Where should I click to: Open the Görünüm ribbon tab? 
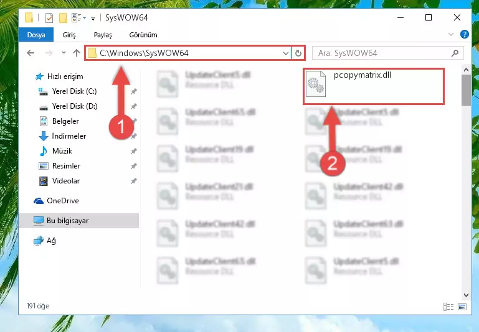(x=143, y=35)
